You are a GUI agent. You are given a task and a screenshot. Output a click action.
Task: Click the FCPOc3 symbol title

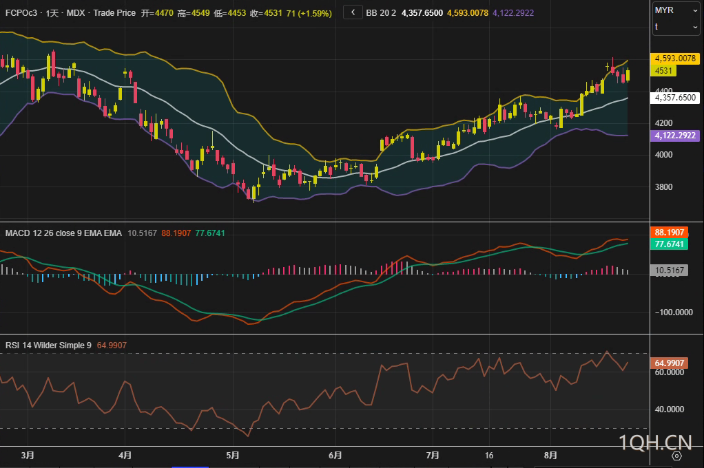pos(21,13)
